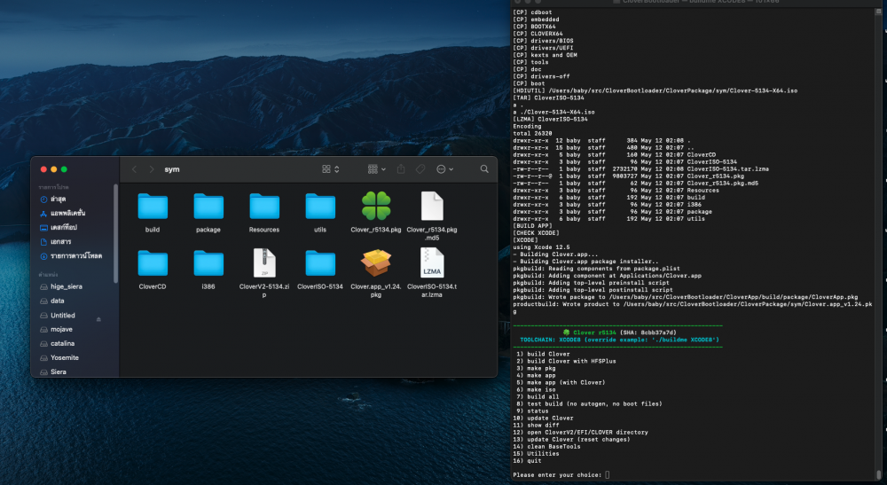Select the Resources folder
The height and width of the screenshot is (485, 887).
tap(264, 207)
